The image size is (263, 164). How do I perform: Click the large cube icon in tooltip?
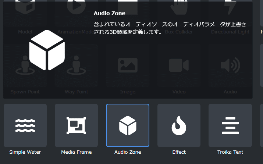tap(47, 50)
